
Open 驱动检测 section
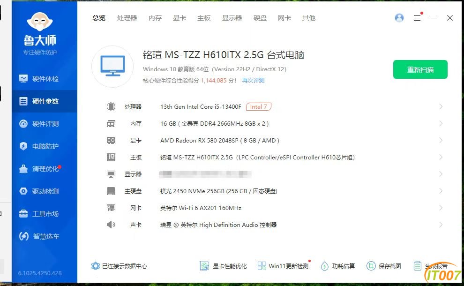pyautogui.click(x=45, y=191)
